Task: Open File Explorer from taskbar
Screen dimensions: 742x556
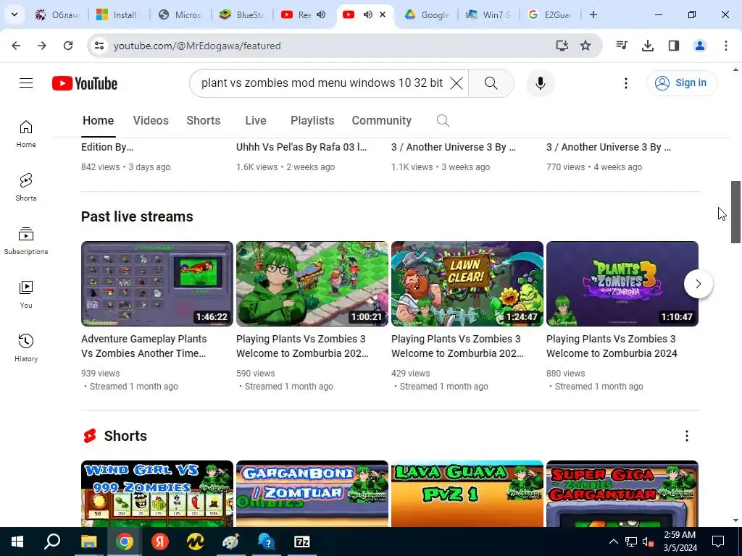Action: (88, 542)
